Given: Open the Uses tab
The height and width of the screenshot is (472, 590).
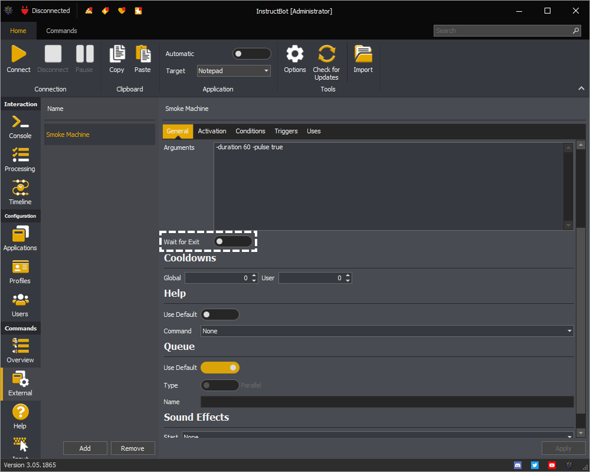Looking at the screenshot, I should [x=314, y=131].
